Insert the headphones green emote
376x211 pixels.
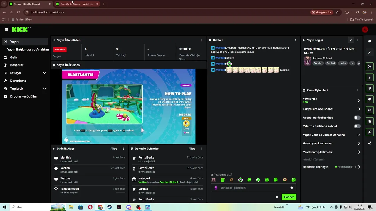click(x=258, y=180)
